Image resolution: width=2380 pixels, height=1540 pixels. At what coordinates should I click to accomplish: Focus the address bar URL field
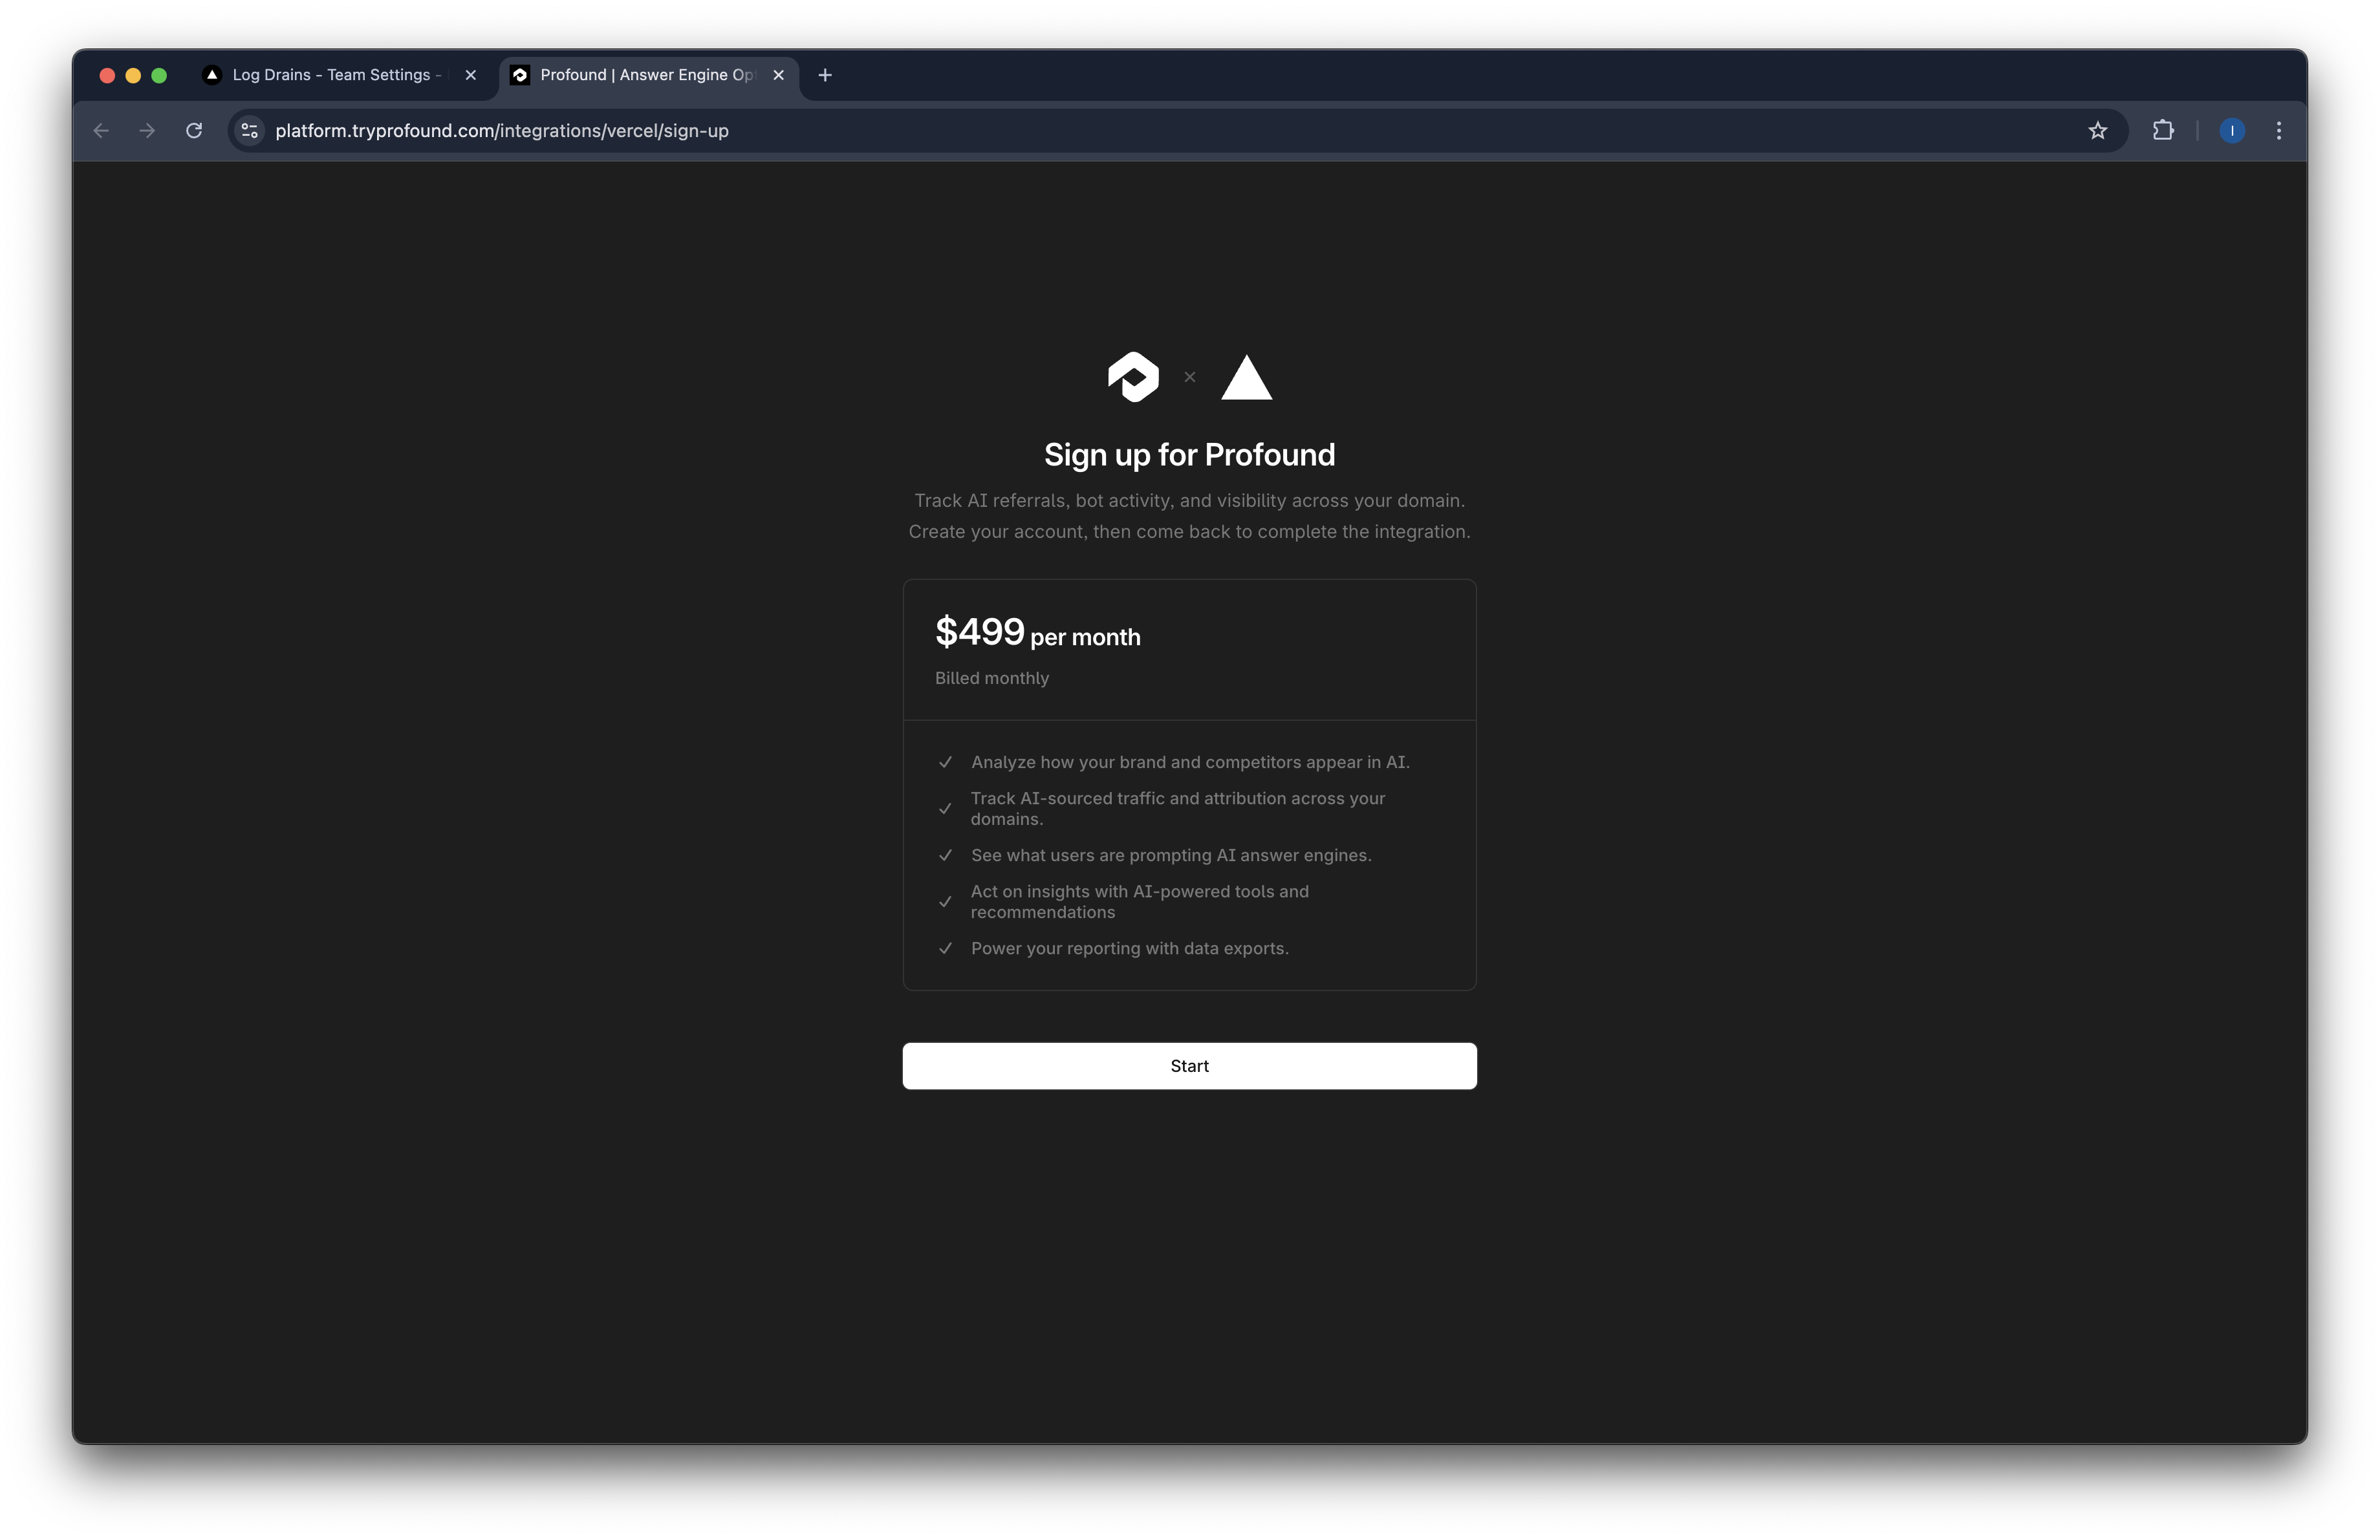(1170, 131)
